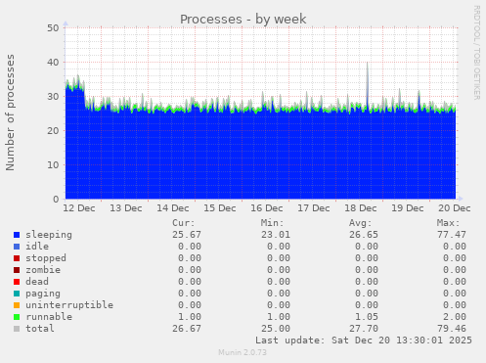Image resolution: width=486 pixels, height=363 pixels.
Task: Click total minimum value 25.00
Action: tap(276, 329)
